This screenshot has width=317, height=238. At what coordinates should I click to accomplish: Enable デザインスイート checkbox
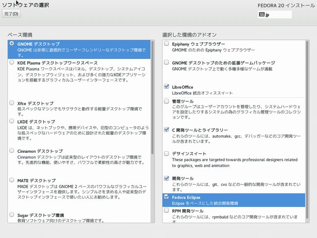[166, 153]
